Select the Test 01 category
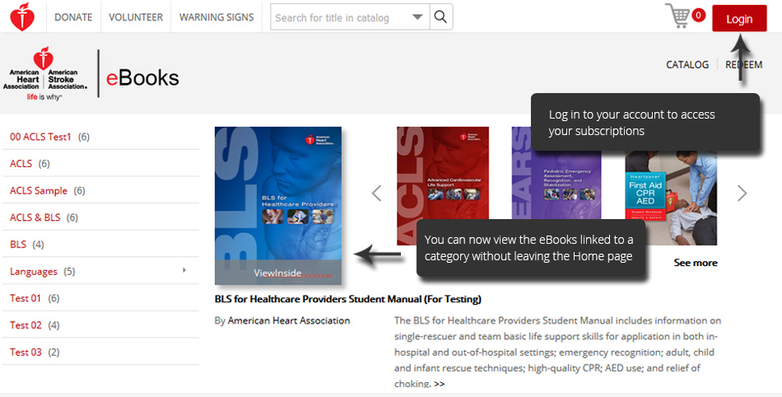This screenshot has width=782, height=397. click(26, 298)
